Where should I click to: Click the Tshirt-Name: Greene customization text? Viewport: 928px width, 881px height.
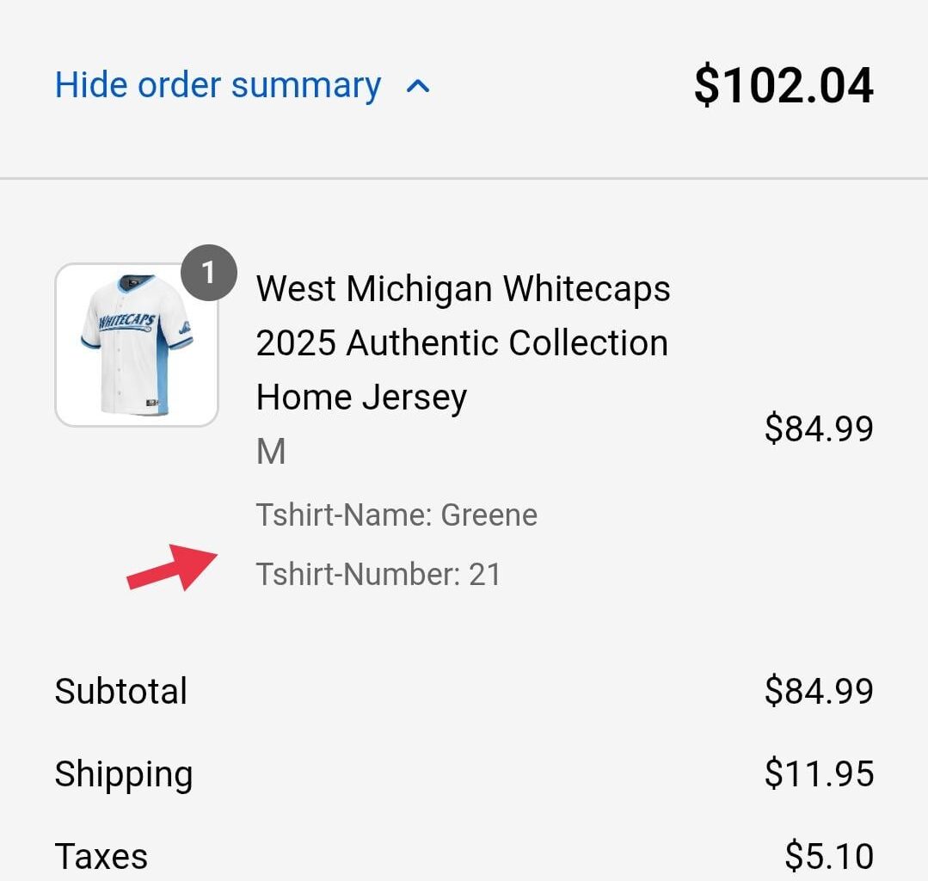click(x=396, y=514)
